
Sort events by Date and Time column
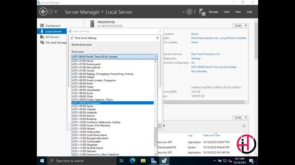pos(212,135)
